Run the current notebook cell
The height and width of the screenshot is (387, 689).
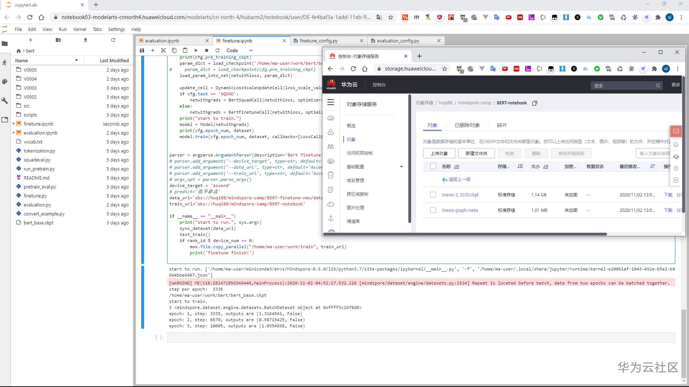(x=196, y=50)
